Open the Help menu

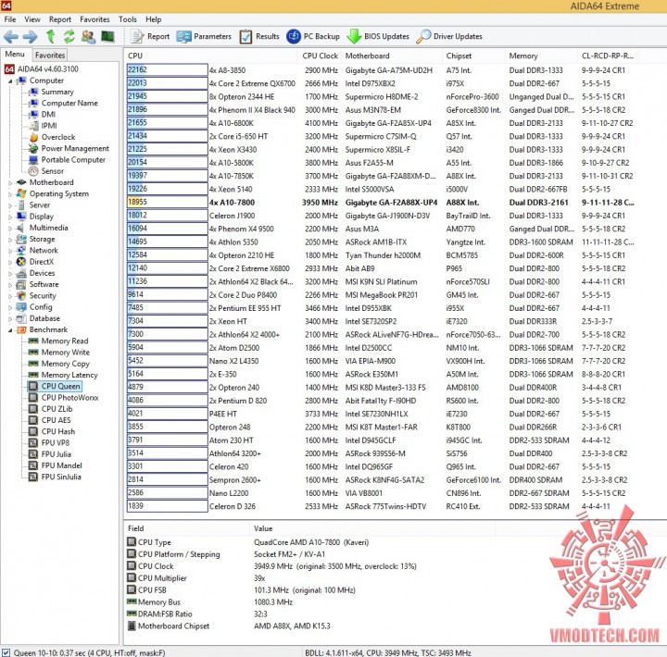click(153, 19)
